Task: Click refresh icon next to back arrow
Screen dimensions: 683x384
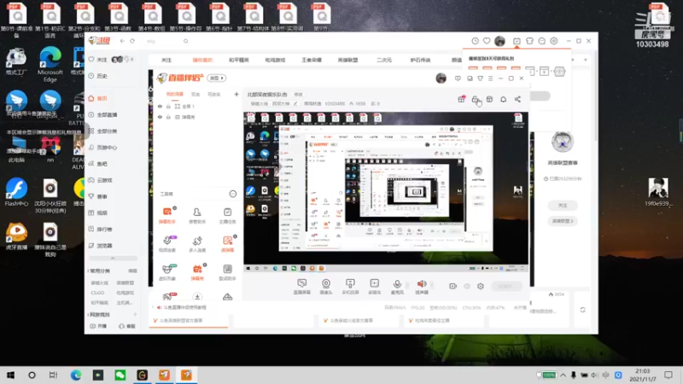Action: click(x=132, y=41)
